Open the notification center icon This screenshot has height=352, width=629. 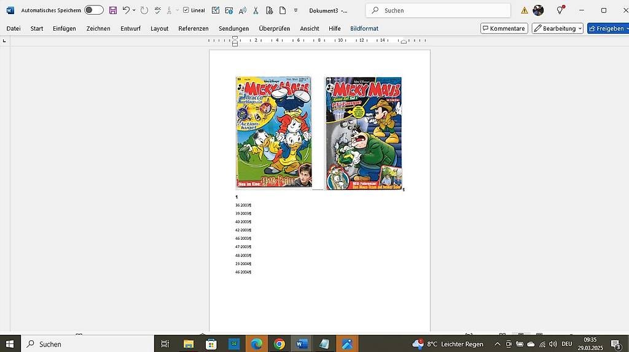615,344
